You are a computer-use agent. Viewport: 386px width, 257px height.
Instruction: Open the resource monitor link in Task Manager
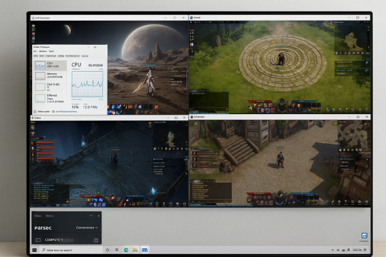click(x=66, y=112)
